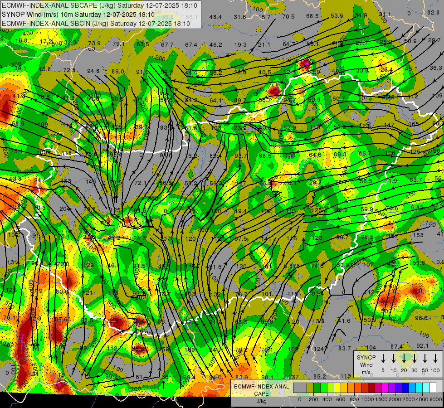This screenshot has width=444, height=408.
Task: Click the map value '53.5'
Action: 337,16
